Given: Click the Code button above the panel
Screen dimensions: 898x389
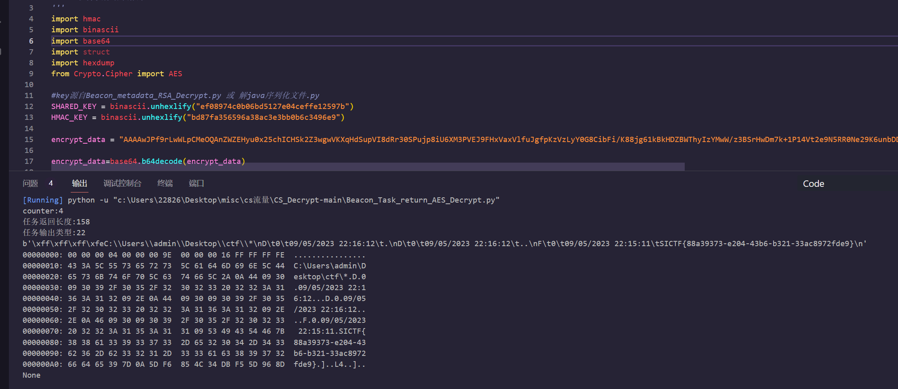Looking at the screenshot, I should coord(814,184).
